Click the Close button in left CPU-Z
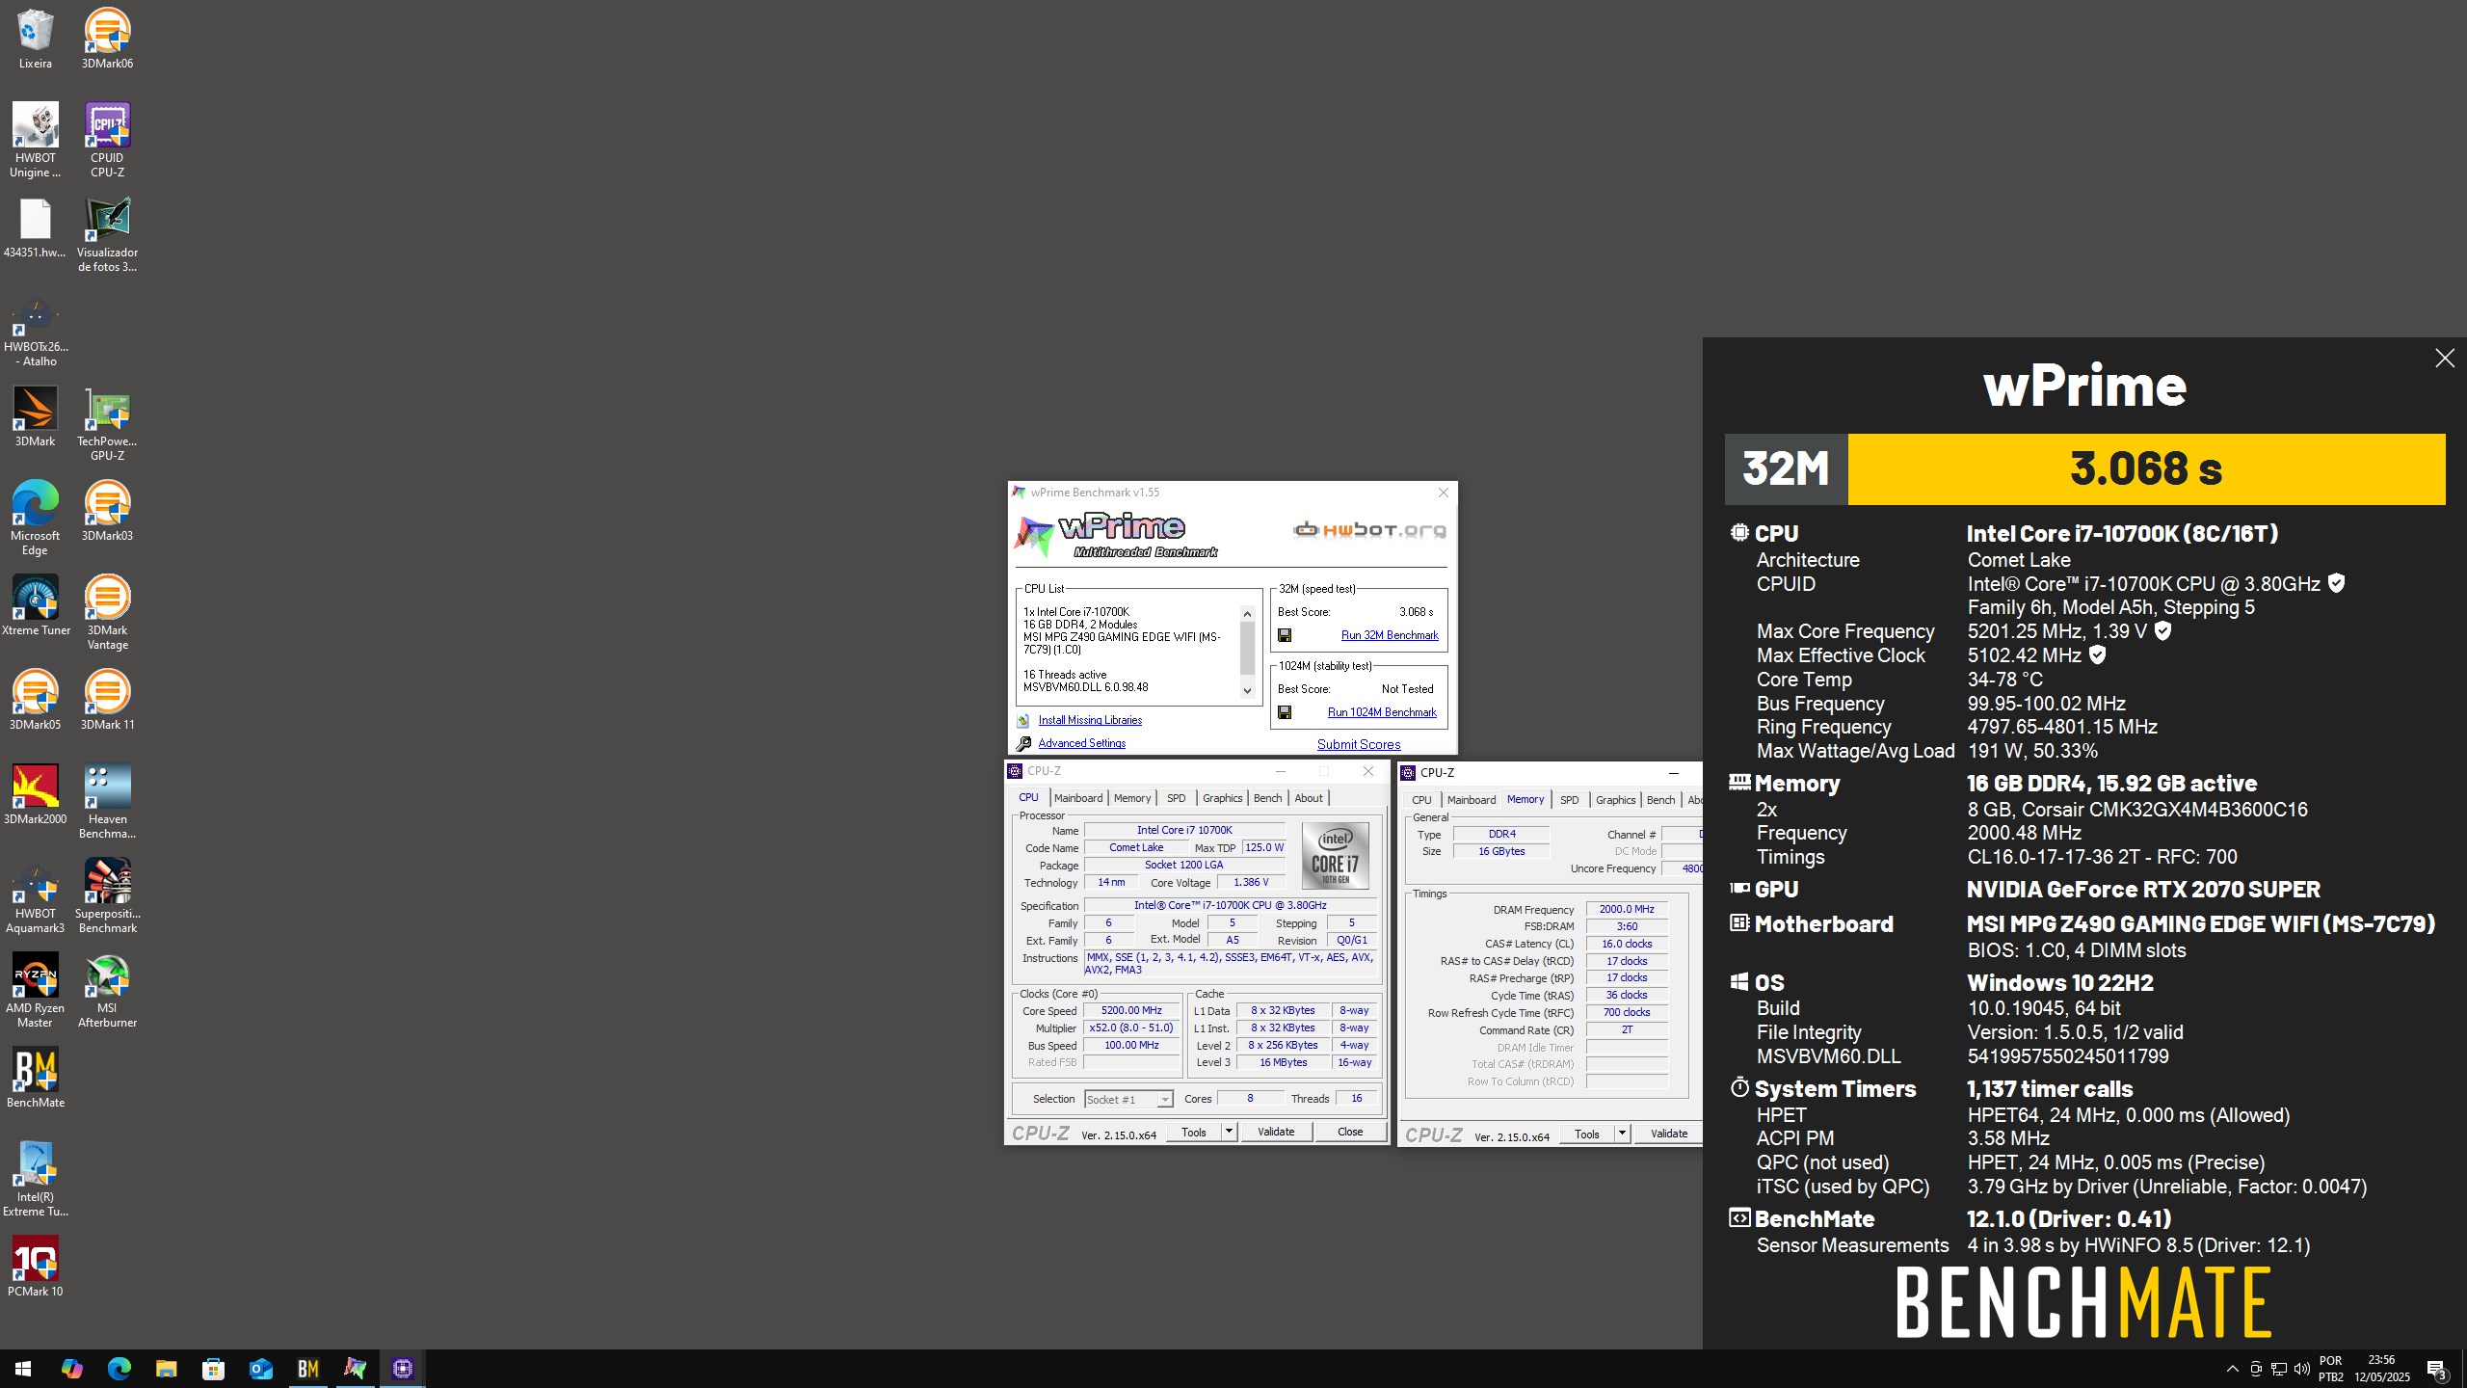 pyautogui.click(x=1350, y=1132)
